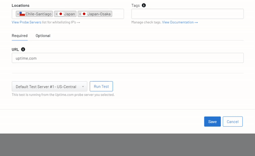Click the Tags label
This screenshot has width=255, height=156.
point(136,6)
